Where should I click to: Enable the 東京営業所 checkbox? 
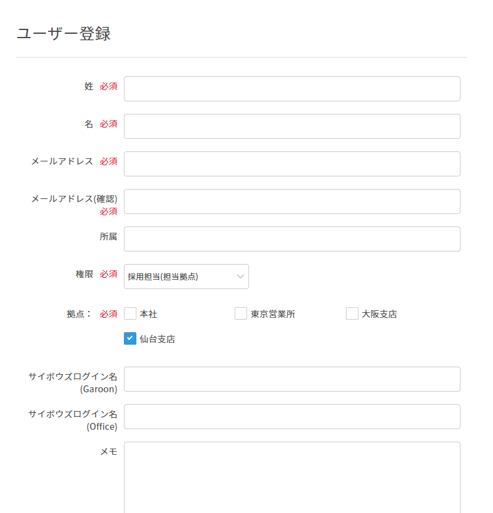[241, 313]
